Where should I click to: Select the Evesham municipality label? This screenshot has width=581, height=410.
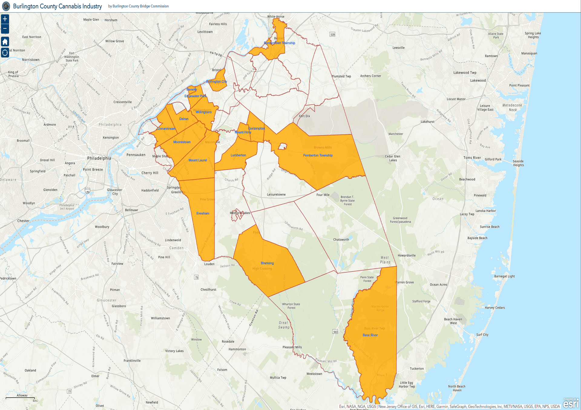[203, 213]
